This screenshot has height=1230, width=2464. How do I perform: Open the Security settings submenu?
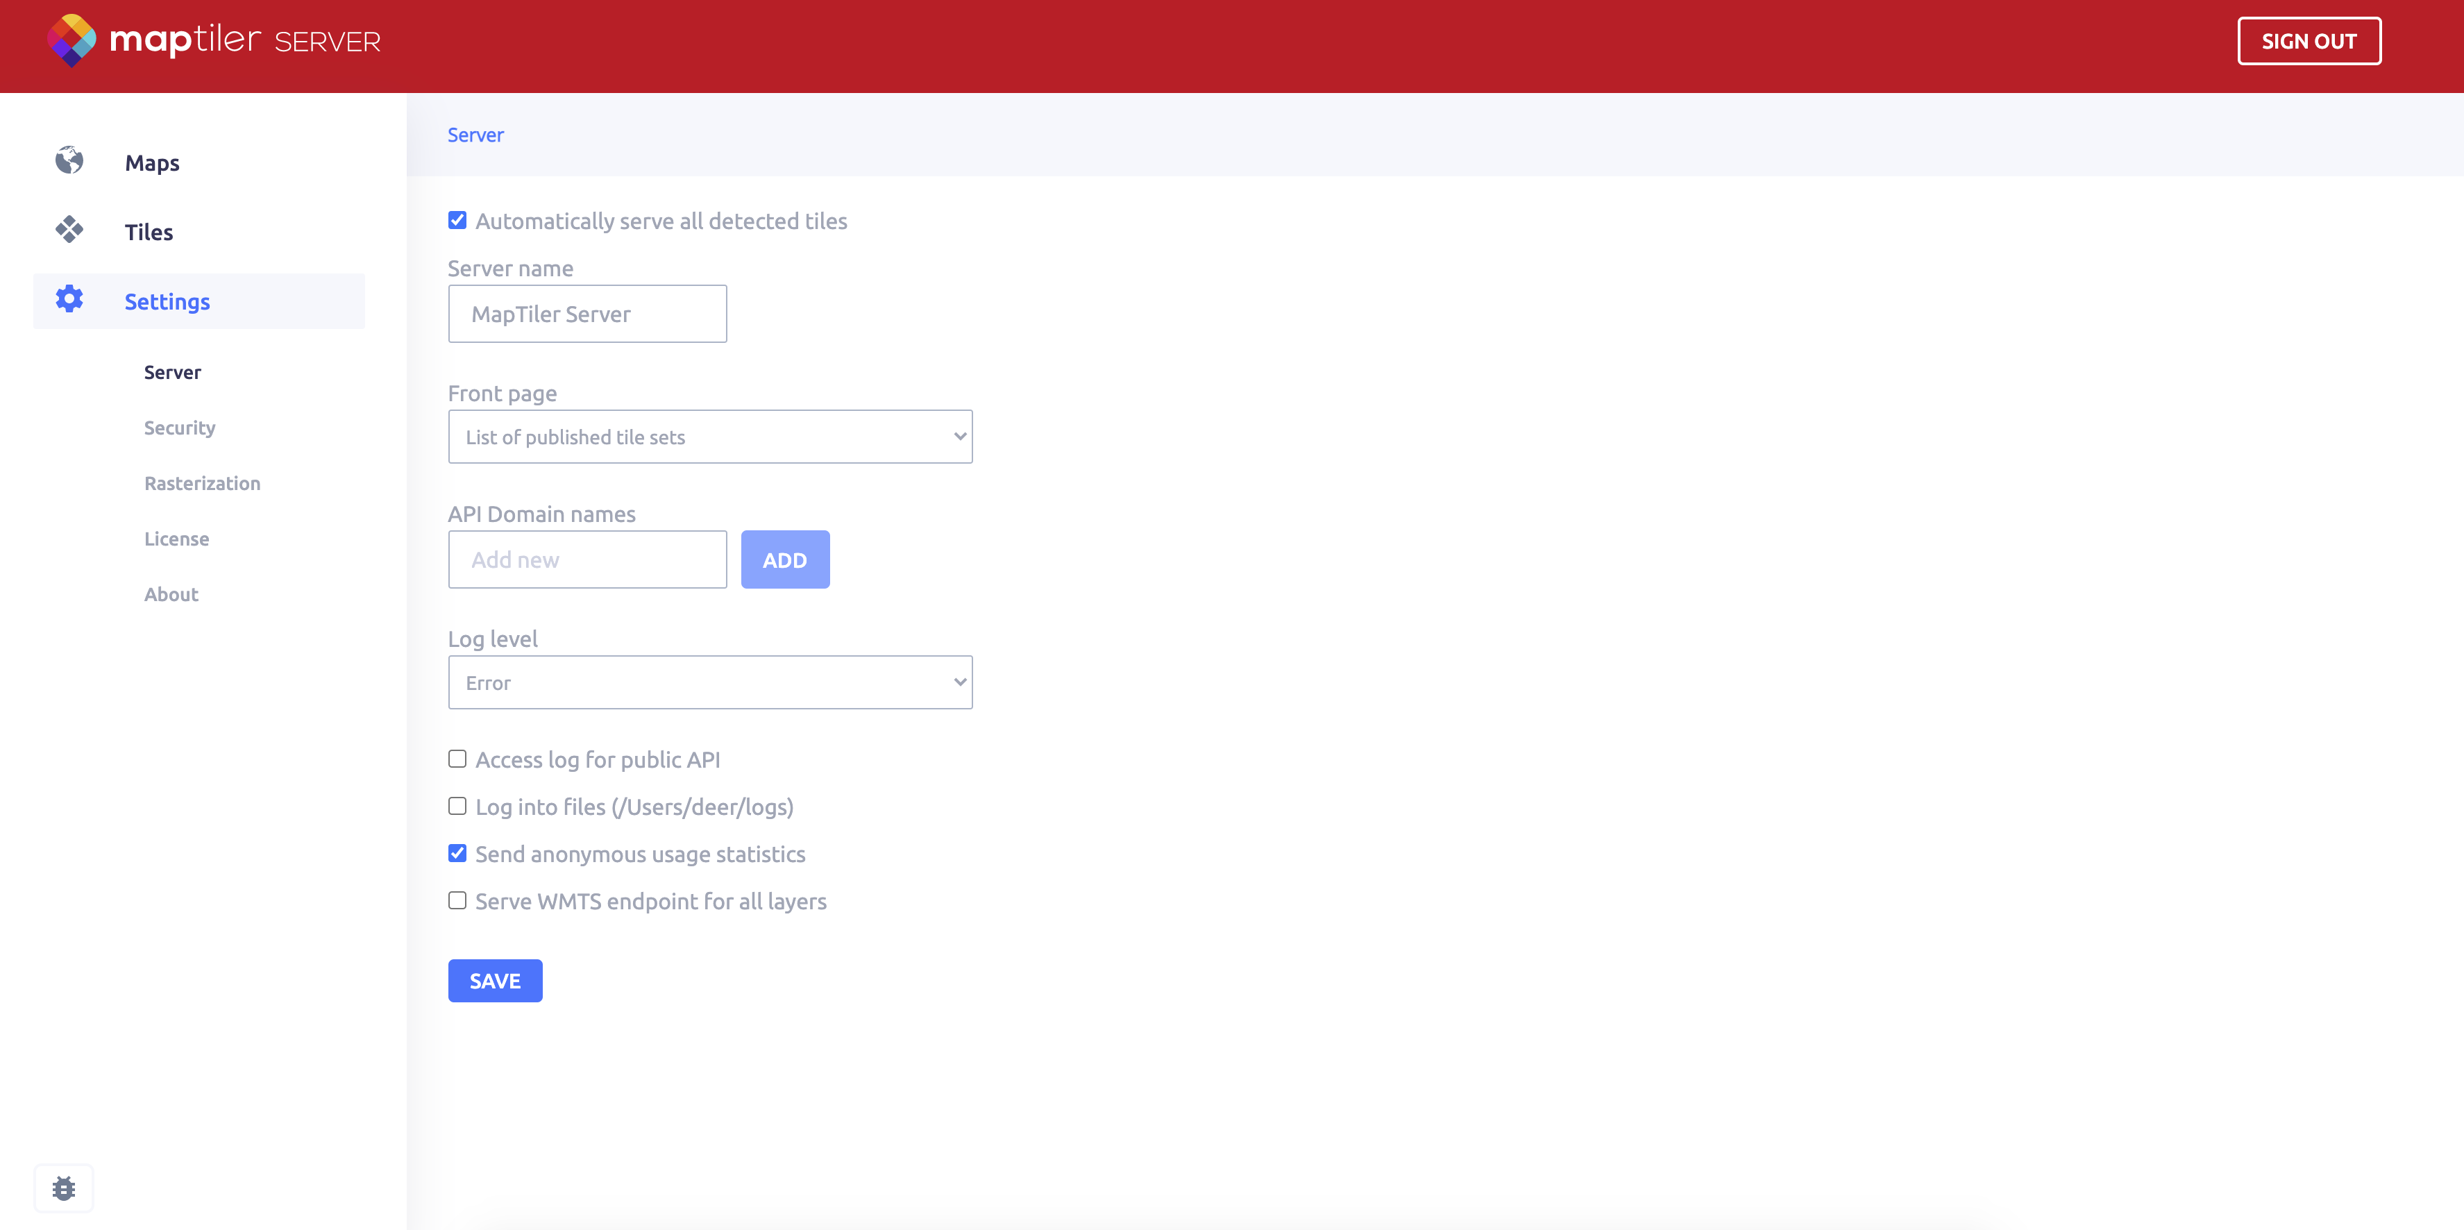(x=180, y=428)
